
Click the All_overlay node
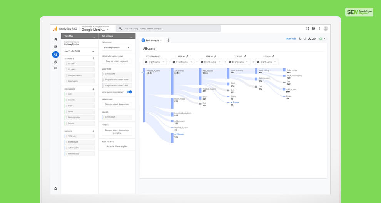(172, 82)
